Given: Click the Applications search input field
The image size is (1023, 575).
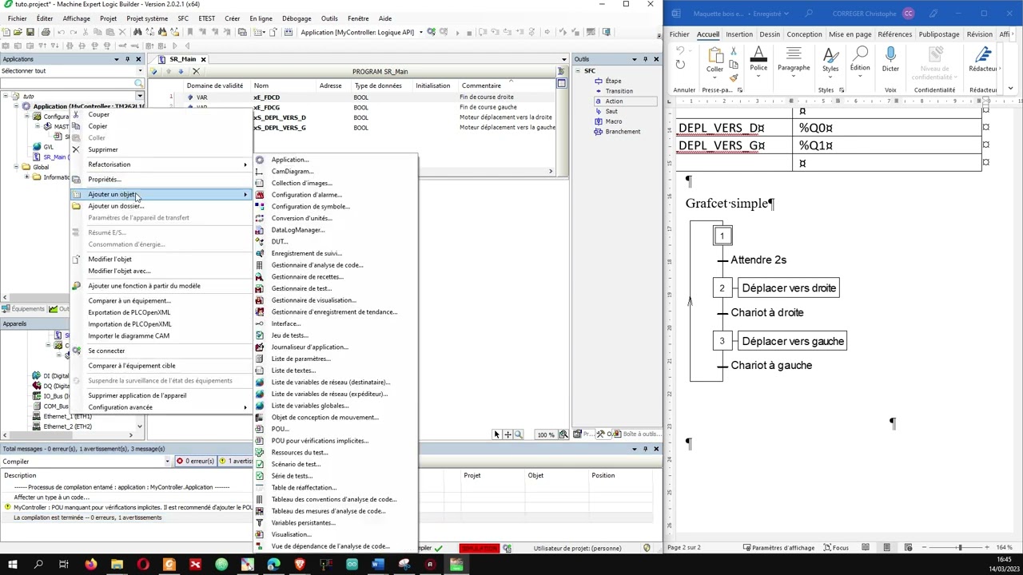Looking at the screenshot, I should point(67,83).
